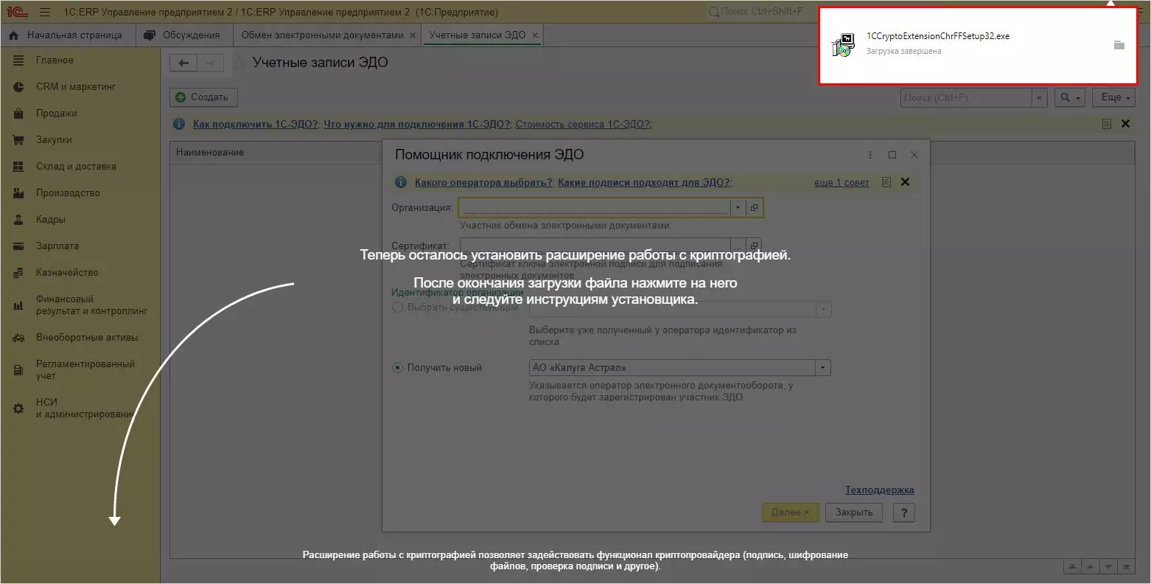The image size is (1151, 584).
Task: Open the Как подключить 1С-ЭДО? link
Action: click(256, 124)
